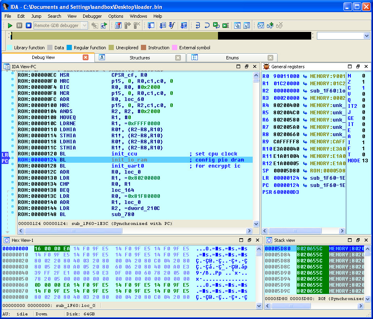Click the delete watch icon
Viewport: 373px width, 319px height.
[279, 25]
